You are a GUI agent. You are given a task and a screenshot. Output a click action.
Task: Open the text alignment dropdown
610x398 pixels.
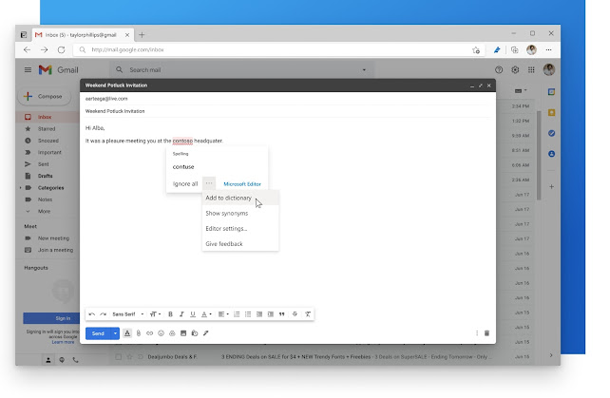tap(223, 314)
